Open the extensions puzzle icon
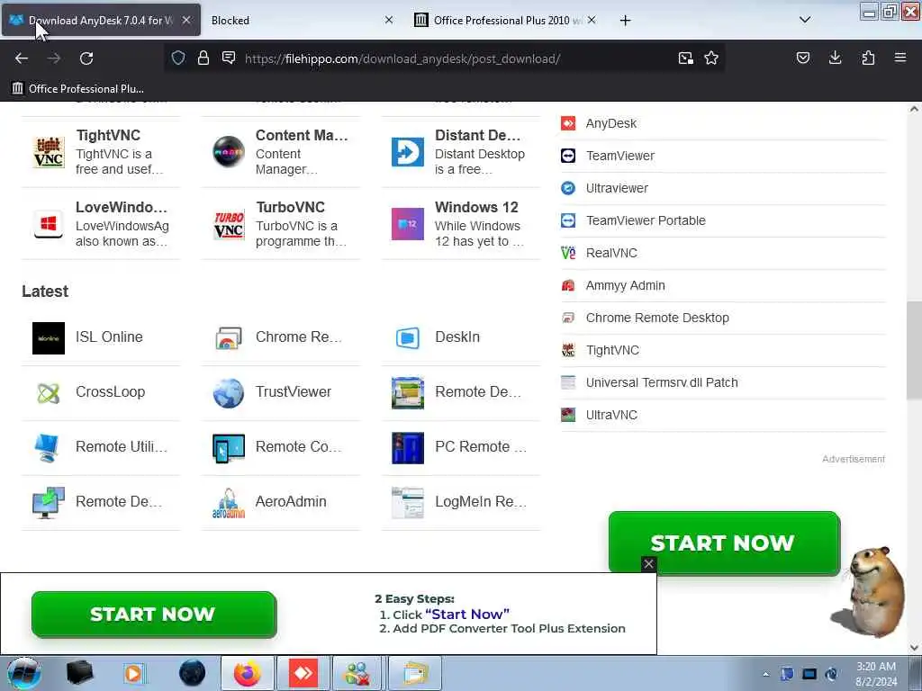Screen dimensions: 922x691 tap(868, 58)
